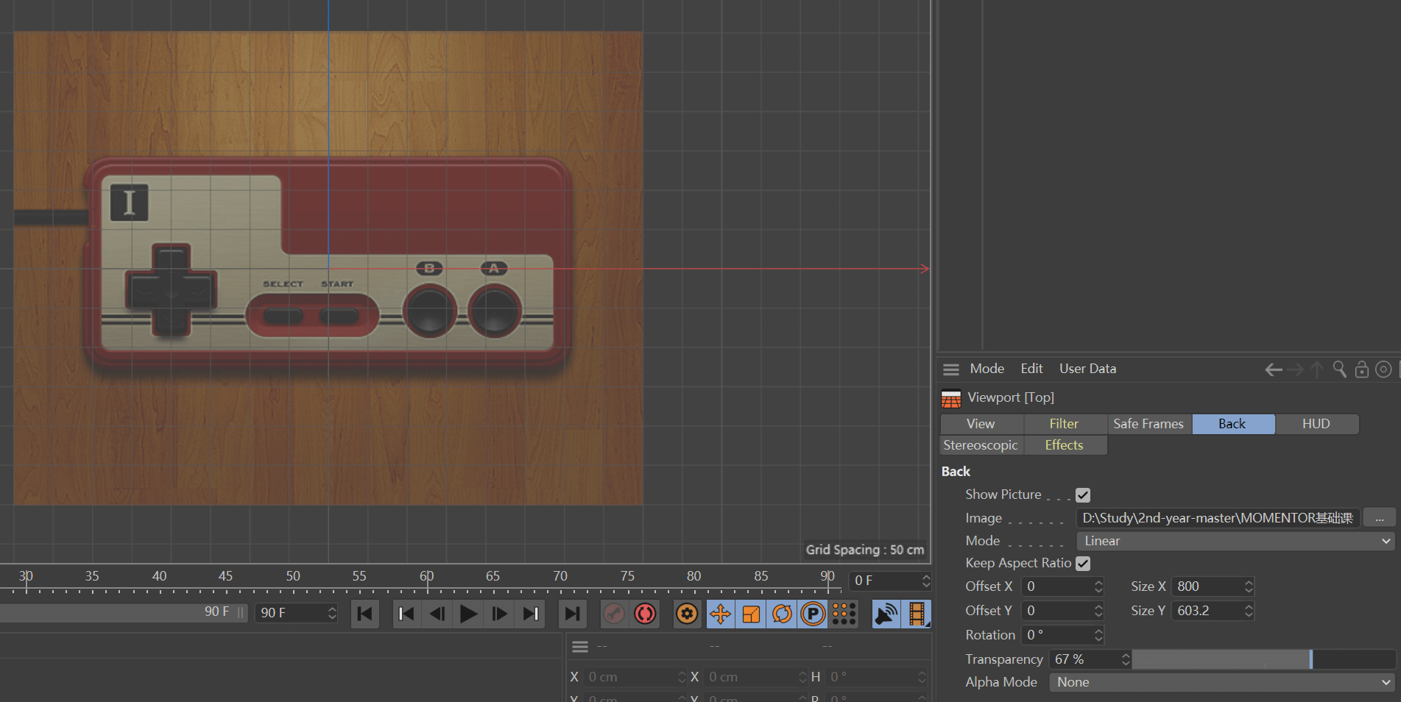The width and height of the screenshot is (1401, 702).
Task: Click the Size Y stepper arrows
Action: [1249, 611]
